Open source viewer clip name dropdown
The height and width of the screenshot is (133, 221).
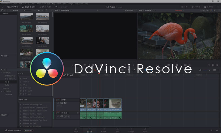click(97, 10)
